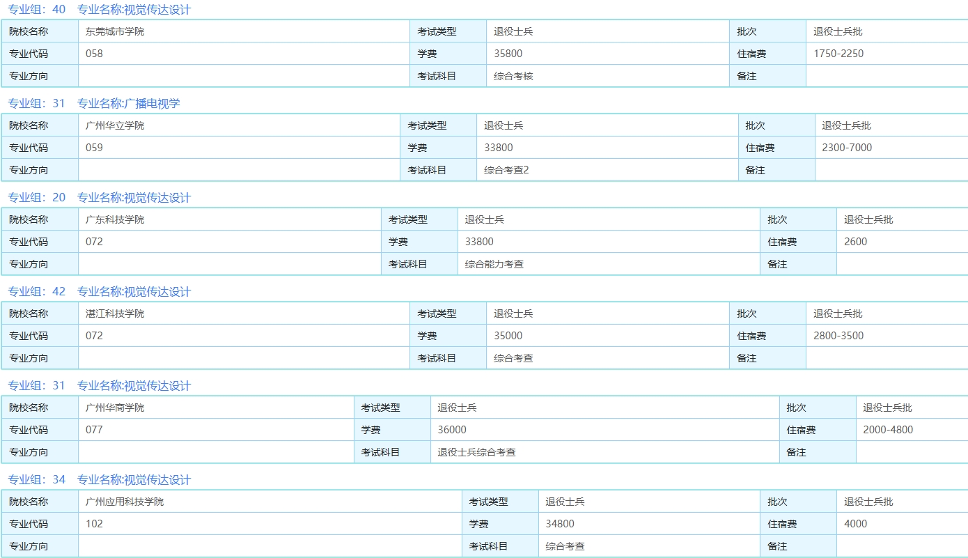The height and width of the screenshot is (558, 968).
Task: Click 住宿费 label in 湛江科技学院 table
Action: [751, 336]
